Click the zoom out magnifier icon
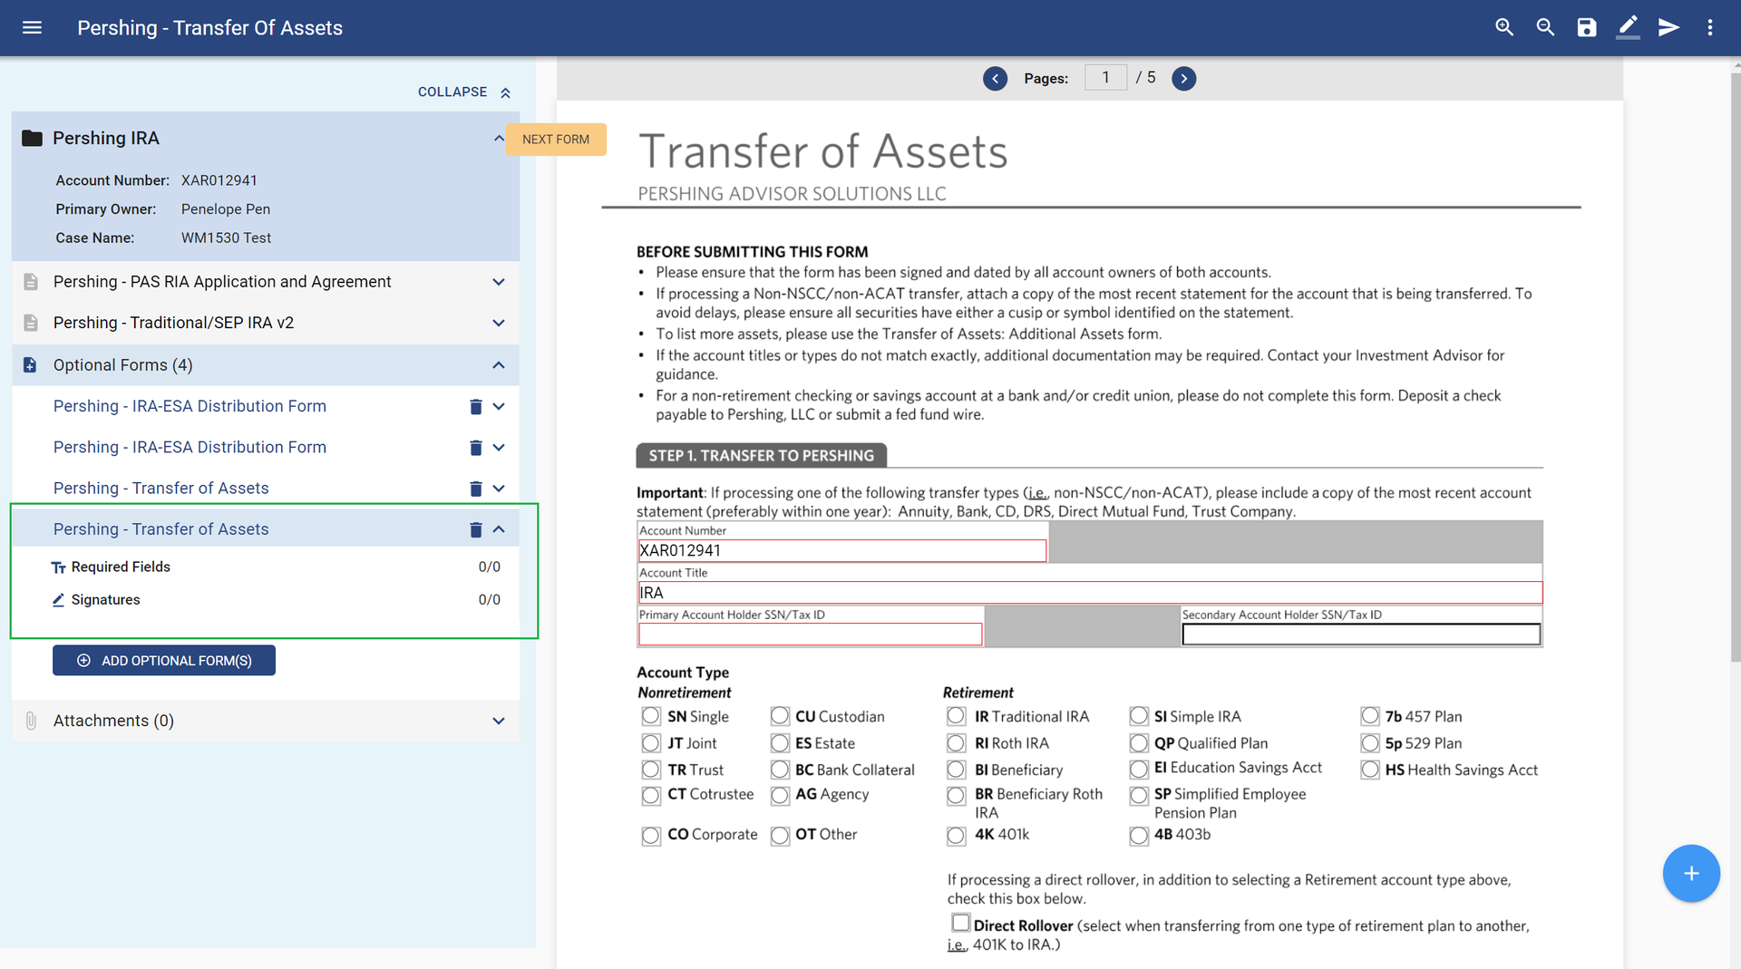This screenshot has height=969, width=1741. pos(1545,27)
